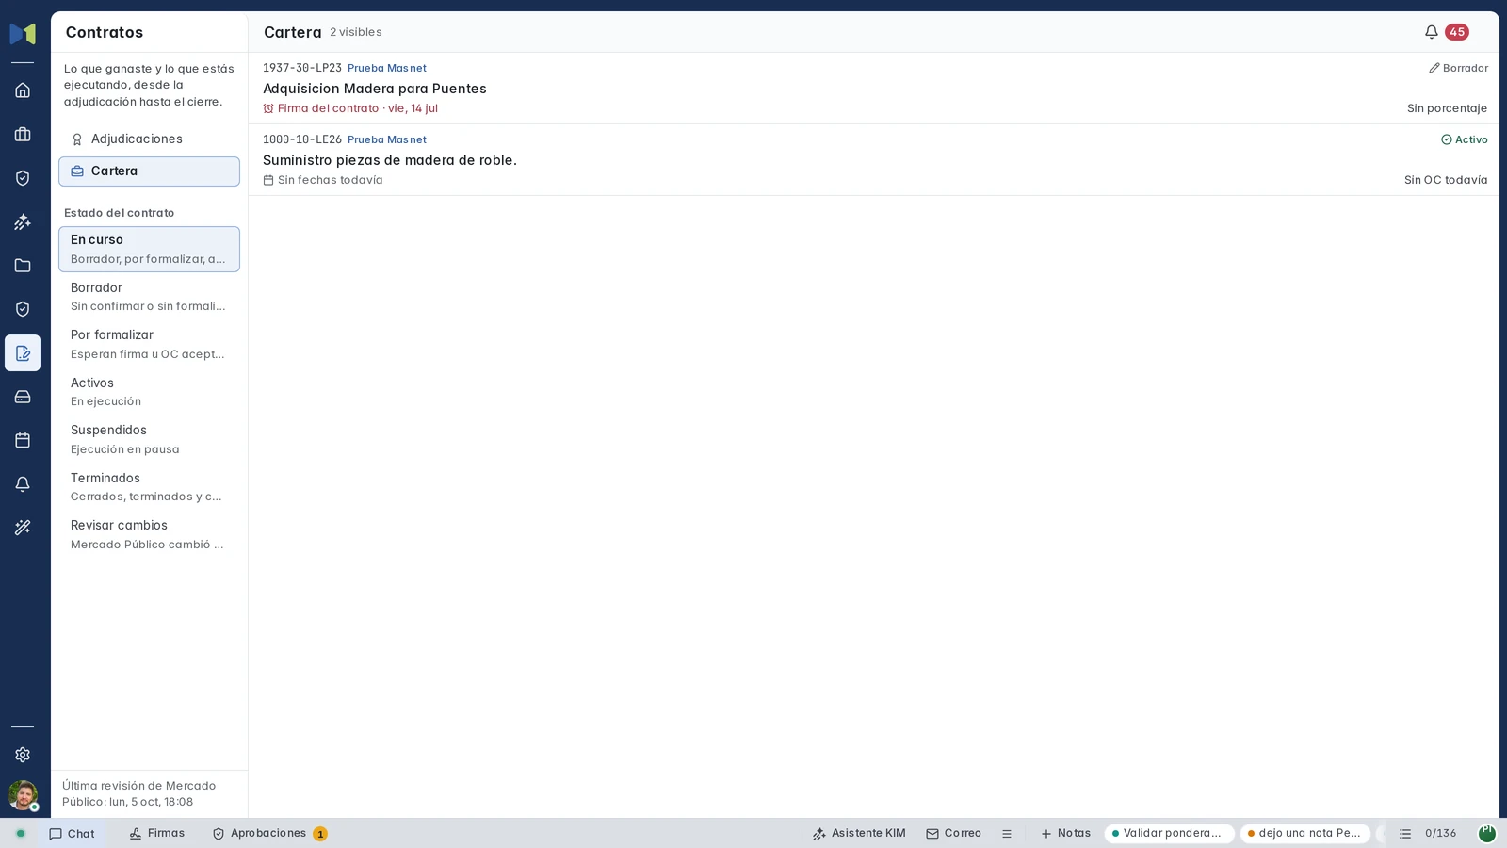The height and width of the screenshot is (848, 1507).
Task: Open the calendar icon in the sidebar
Action: click(x=23, y=440)
